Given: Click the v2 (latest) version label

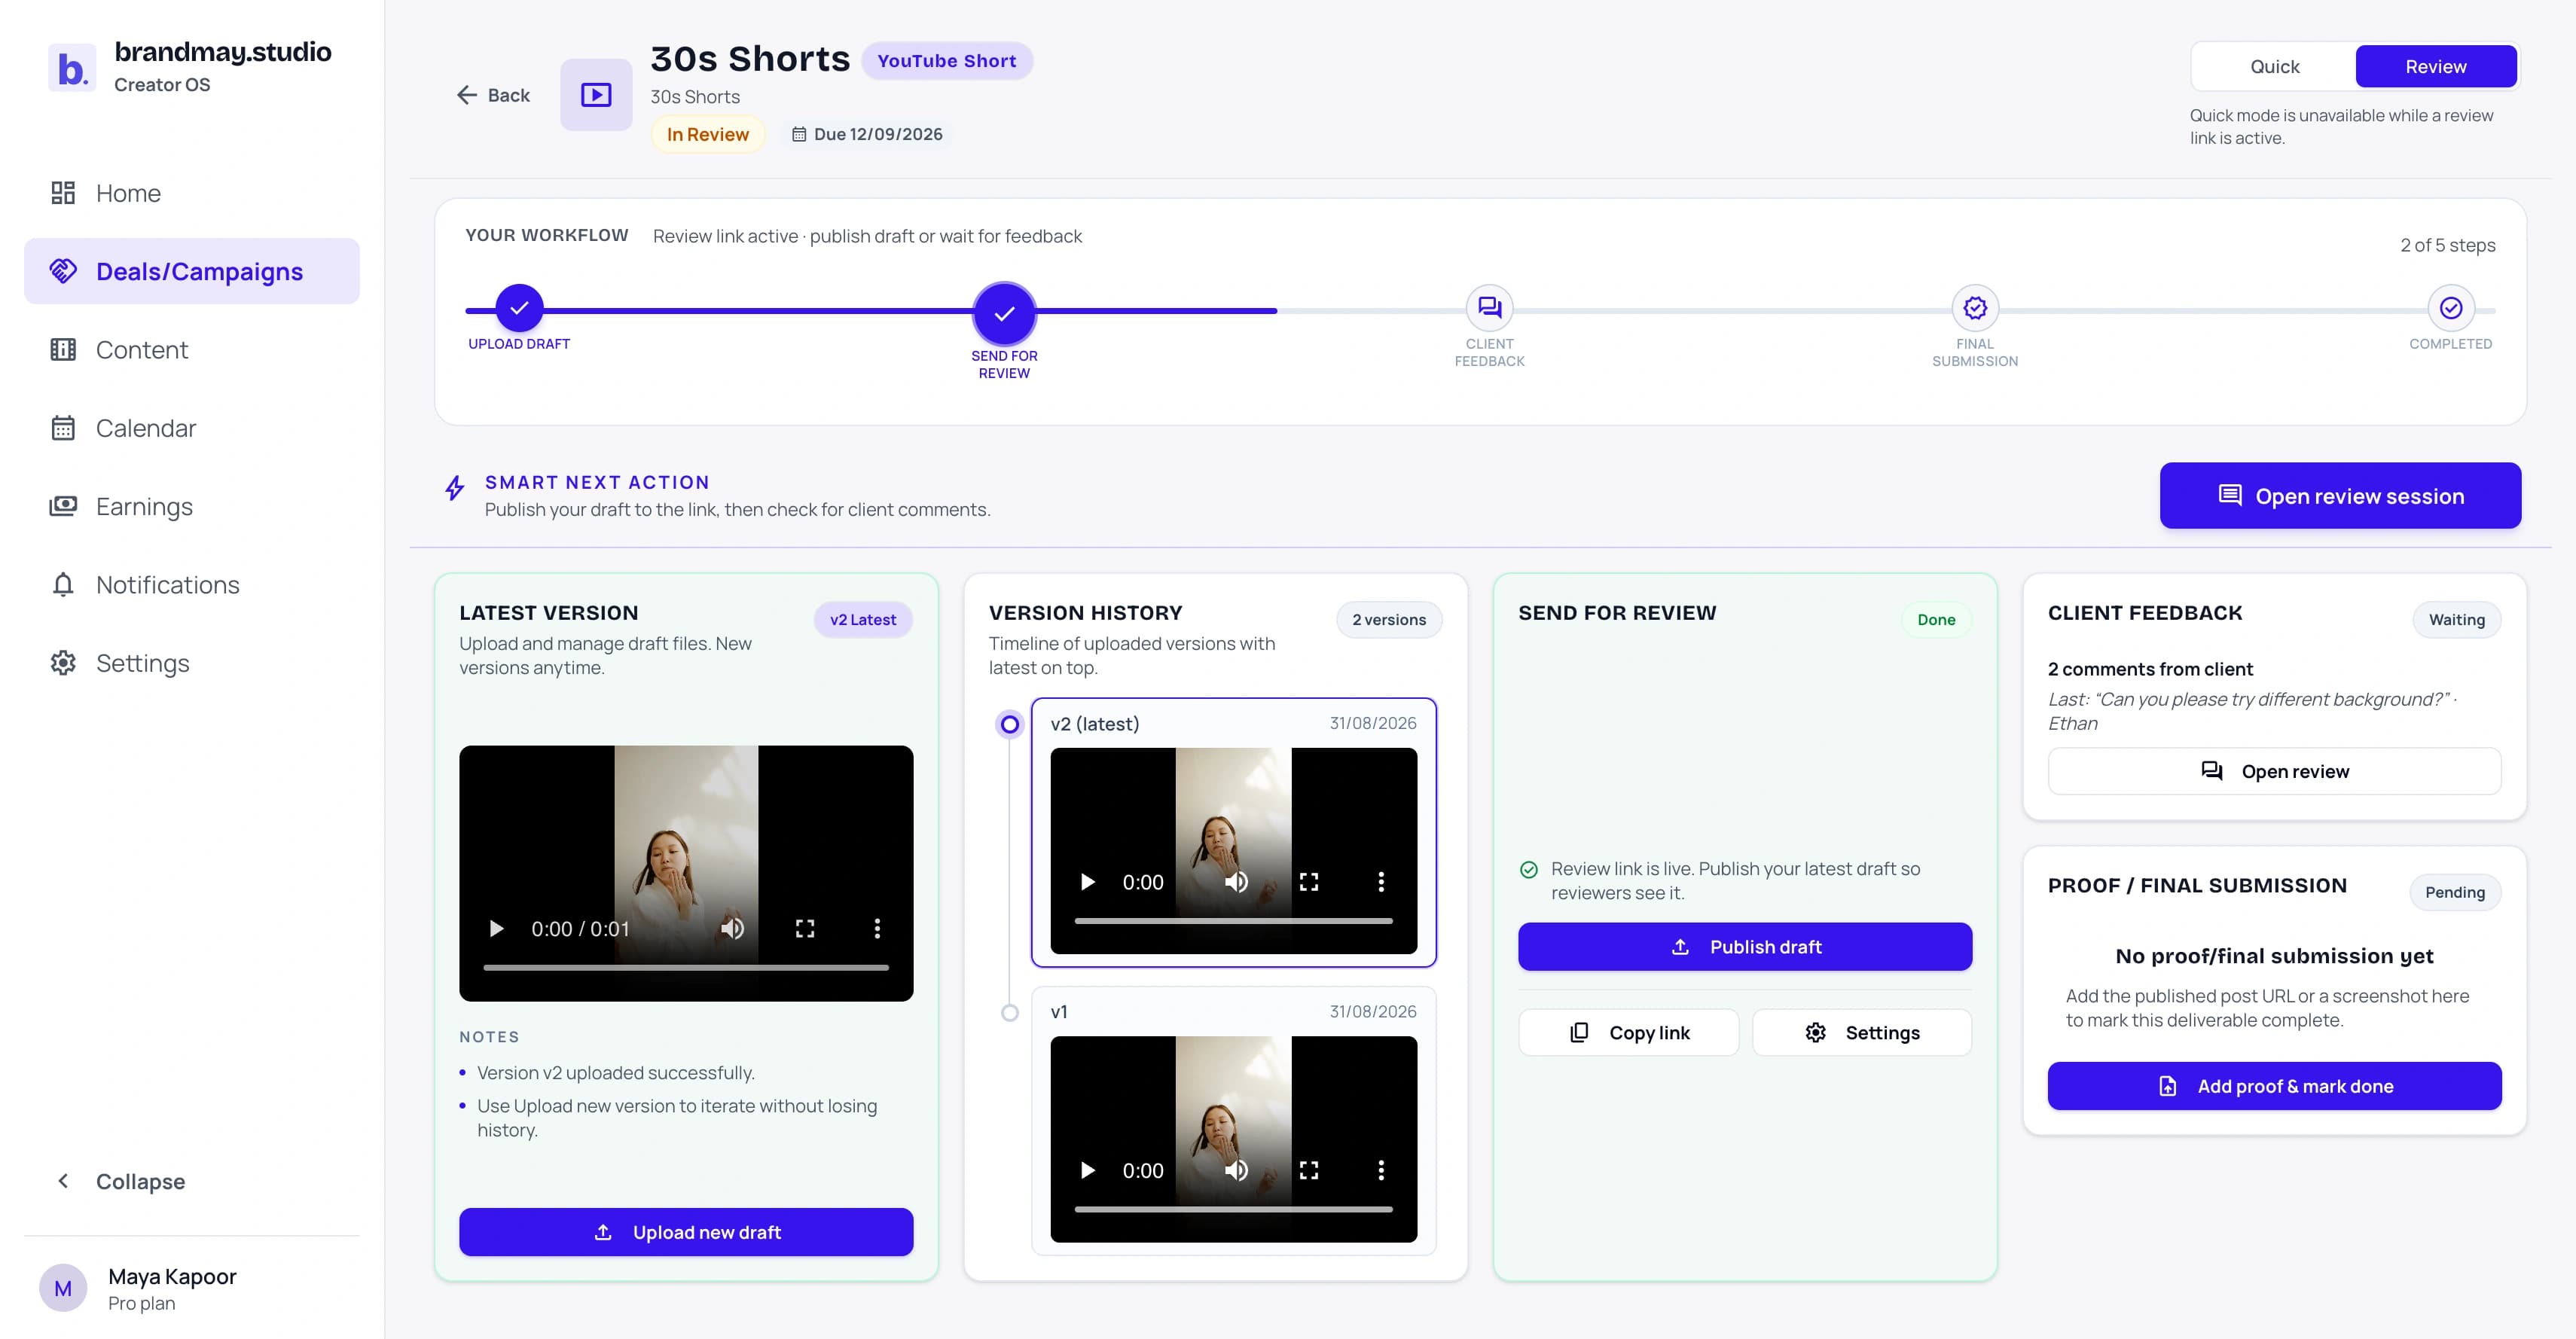Looking at the screenshot, I should pyautogui.click(x=1094, y=723).
